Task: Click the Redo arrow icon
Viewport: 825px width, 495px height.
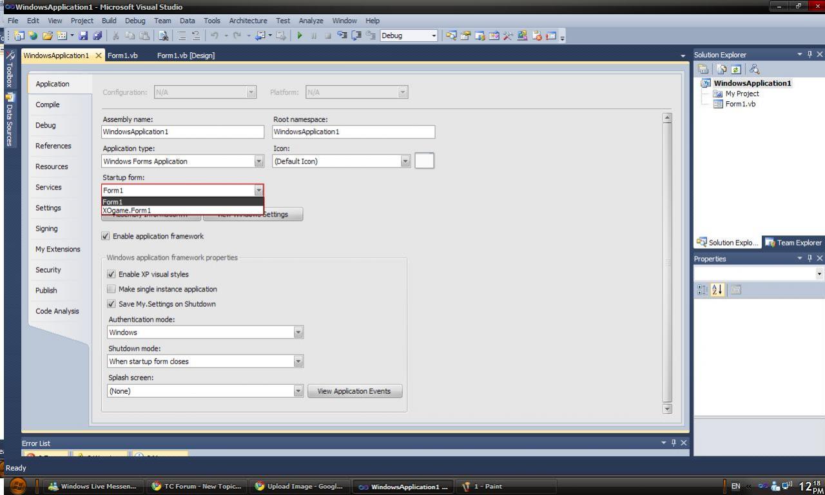Action: point(237,35)
